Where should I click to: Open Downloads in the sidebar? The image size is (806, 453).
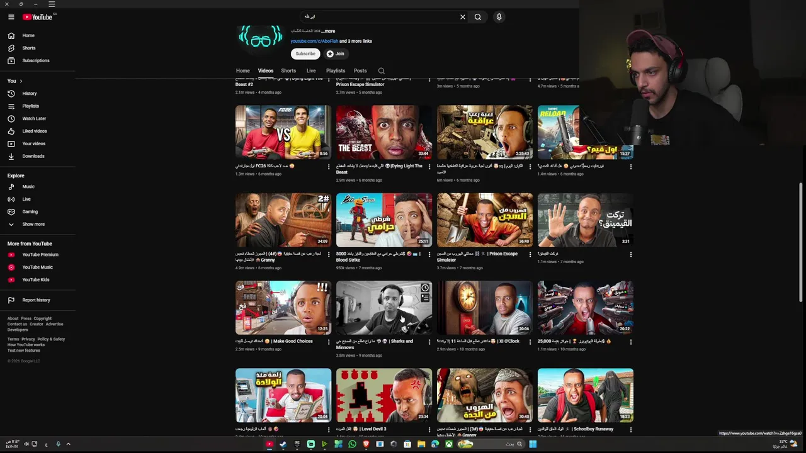[x=38, y=156]
